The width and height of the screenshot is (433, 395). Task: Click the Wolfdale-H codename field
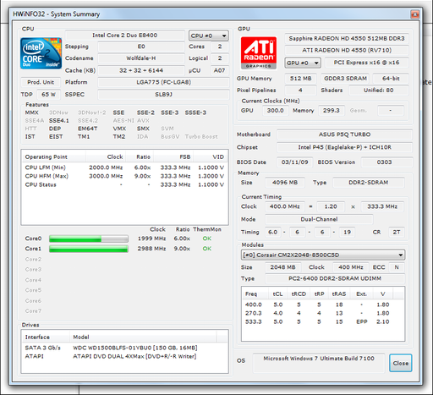141,58
